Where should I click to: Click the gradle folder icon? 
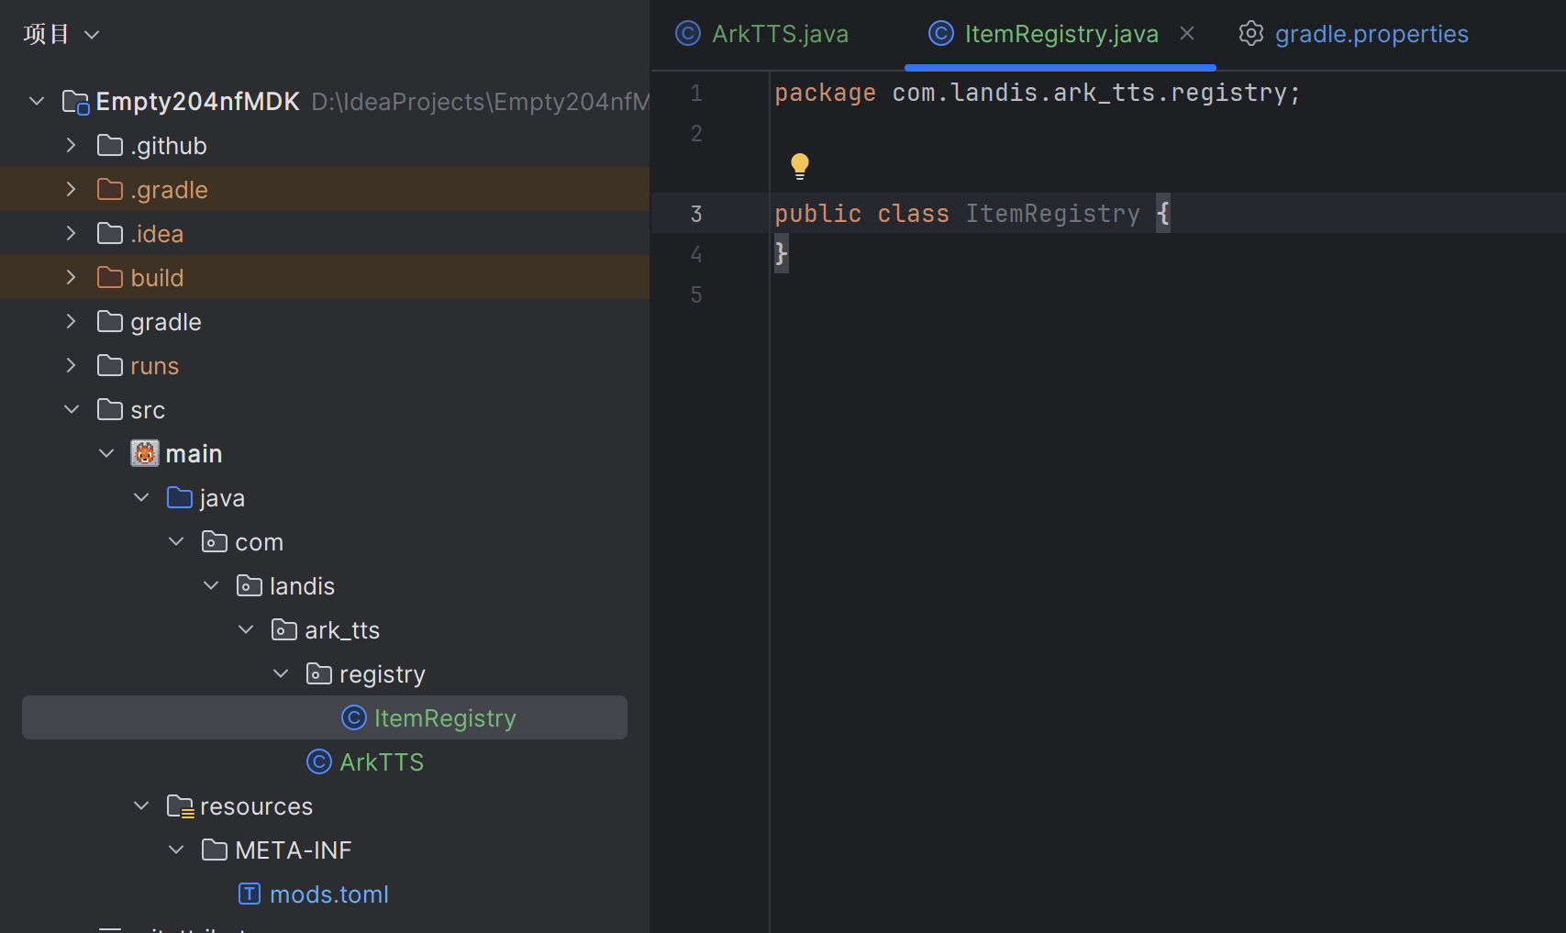pos(110,321)
